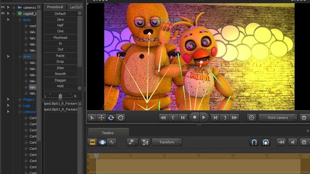Click the arrow-to-bar timeline icon

(281, 142)
